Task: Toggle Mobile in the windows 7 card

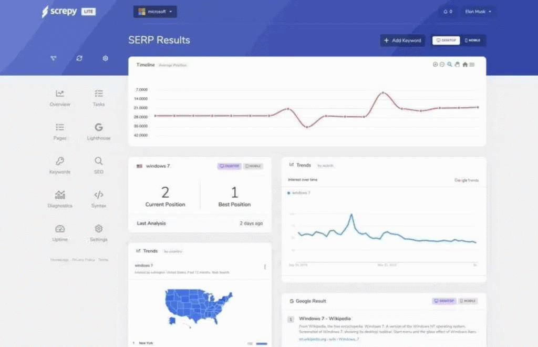Action: tap(253, 166)
